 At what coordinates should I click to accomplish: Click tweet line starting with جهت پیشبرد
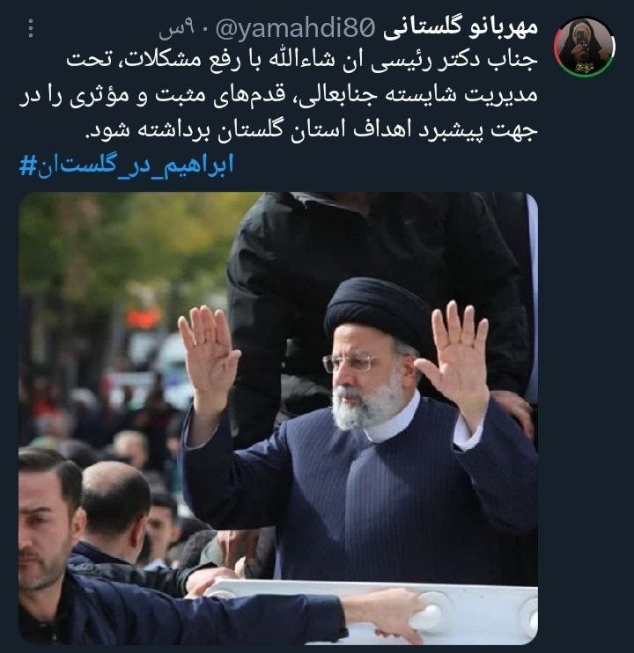coord(311,130)
